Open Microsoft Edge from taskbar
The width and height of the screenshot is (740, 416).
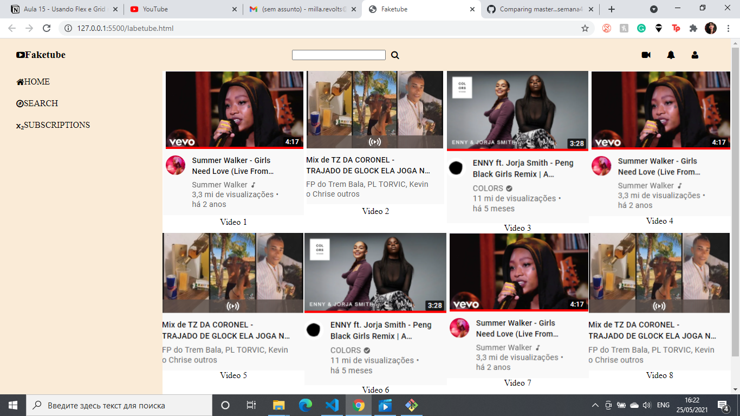coord(306,405)
